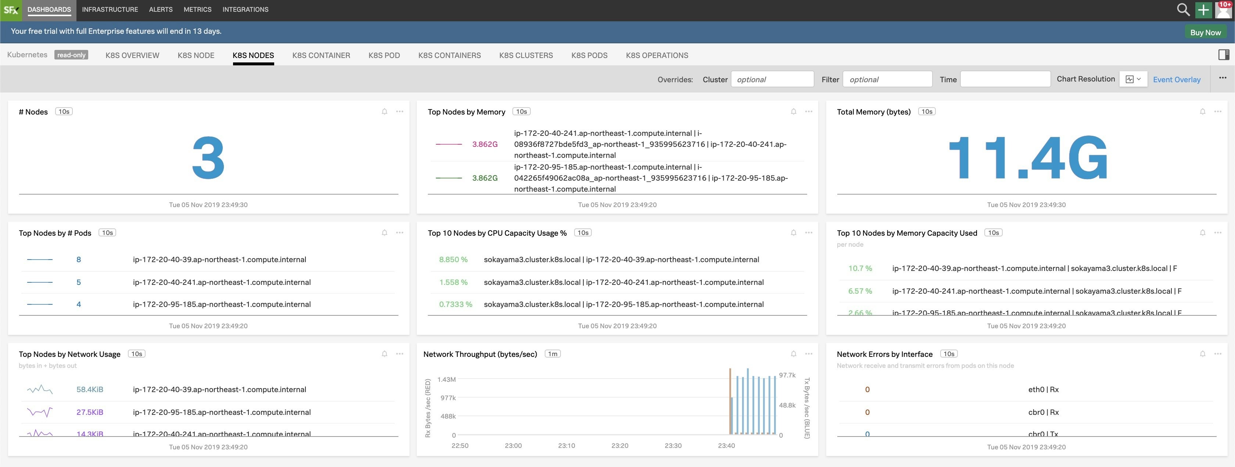1235x467 pixels.
Task: Click the overflow menu icon on Top Nodes by Memory
Action: click(x=808, y=112)
